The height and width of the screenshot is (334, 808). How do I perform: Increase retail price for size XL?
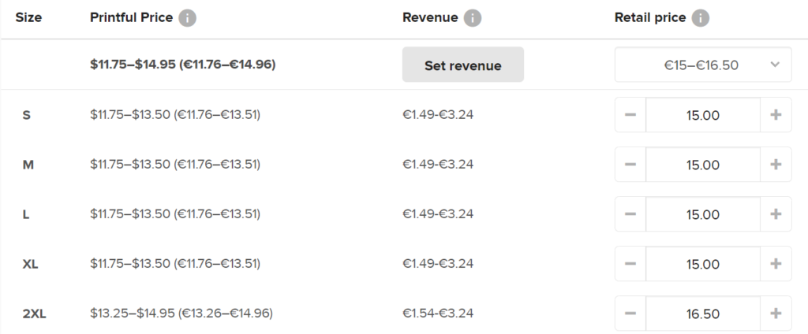(x=776, y=264)
